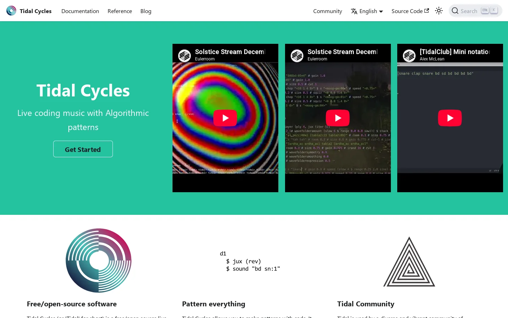The height and width of the screenshot is (318, 508).
Task: Go to the Blog page
Action: pos(146,11)
